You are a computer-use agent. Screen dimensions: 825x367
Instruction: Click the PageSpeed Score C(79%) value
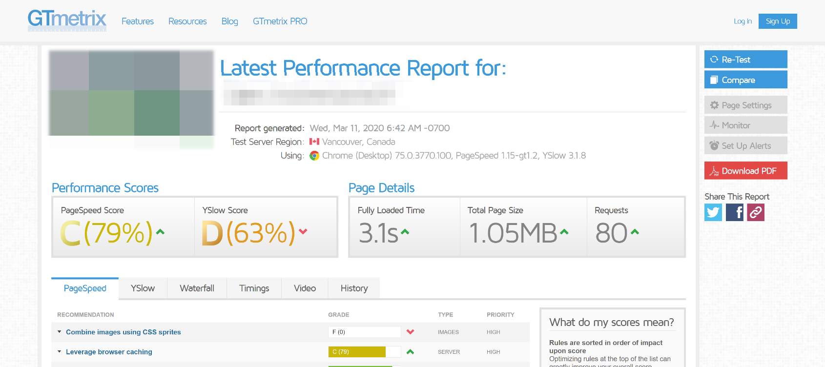click(106, 233)
